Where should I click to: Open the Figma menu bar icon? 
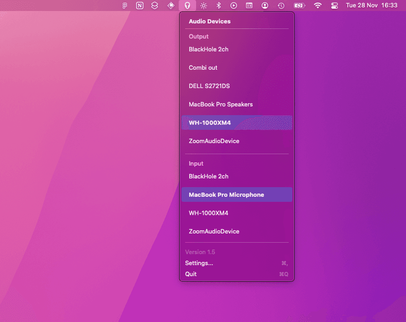[125, 6]
